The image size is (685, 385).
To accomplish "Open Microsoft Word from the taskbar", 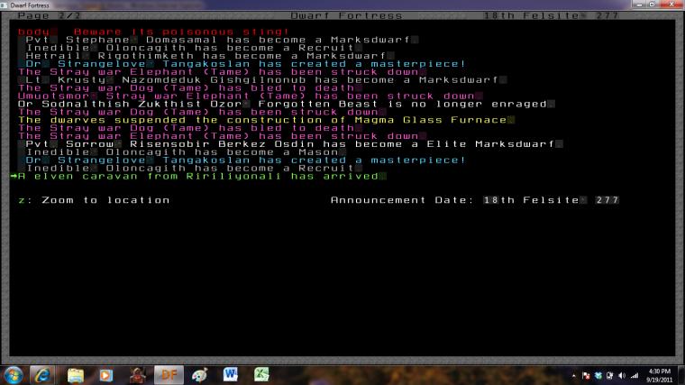I will point(230,375).
